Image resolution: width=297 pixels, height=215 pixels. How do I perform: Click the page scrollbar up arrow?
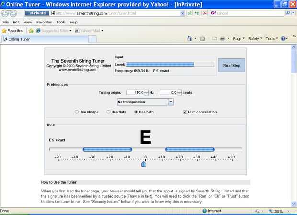tap(294, 47)
